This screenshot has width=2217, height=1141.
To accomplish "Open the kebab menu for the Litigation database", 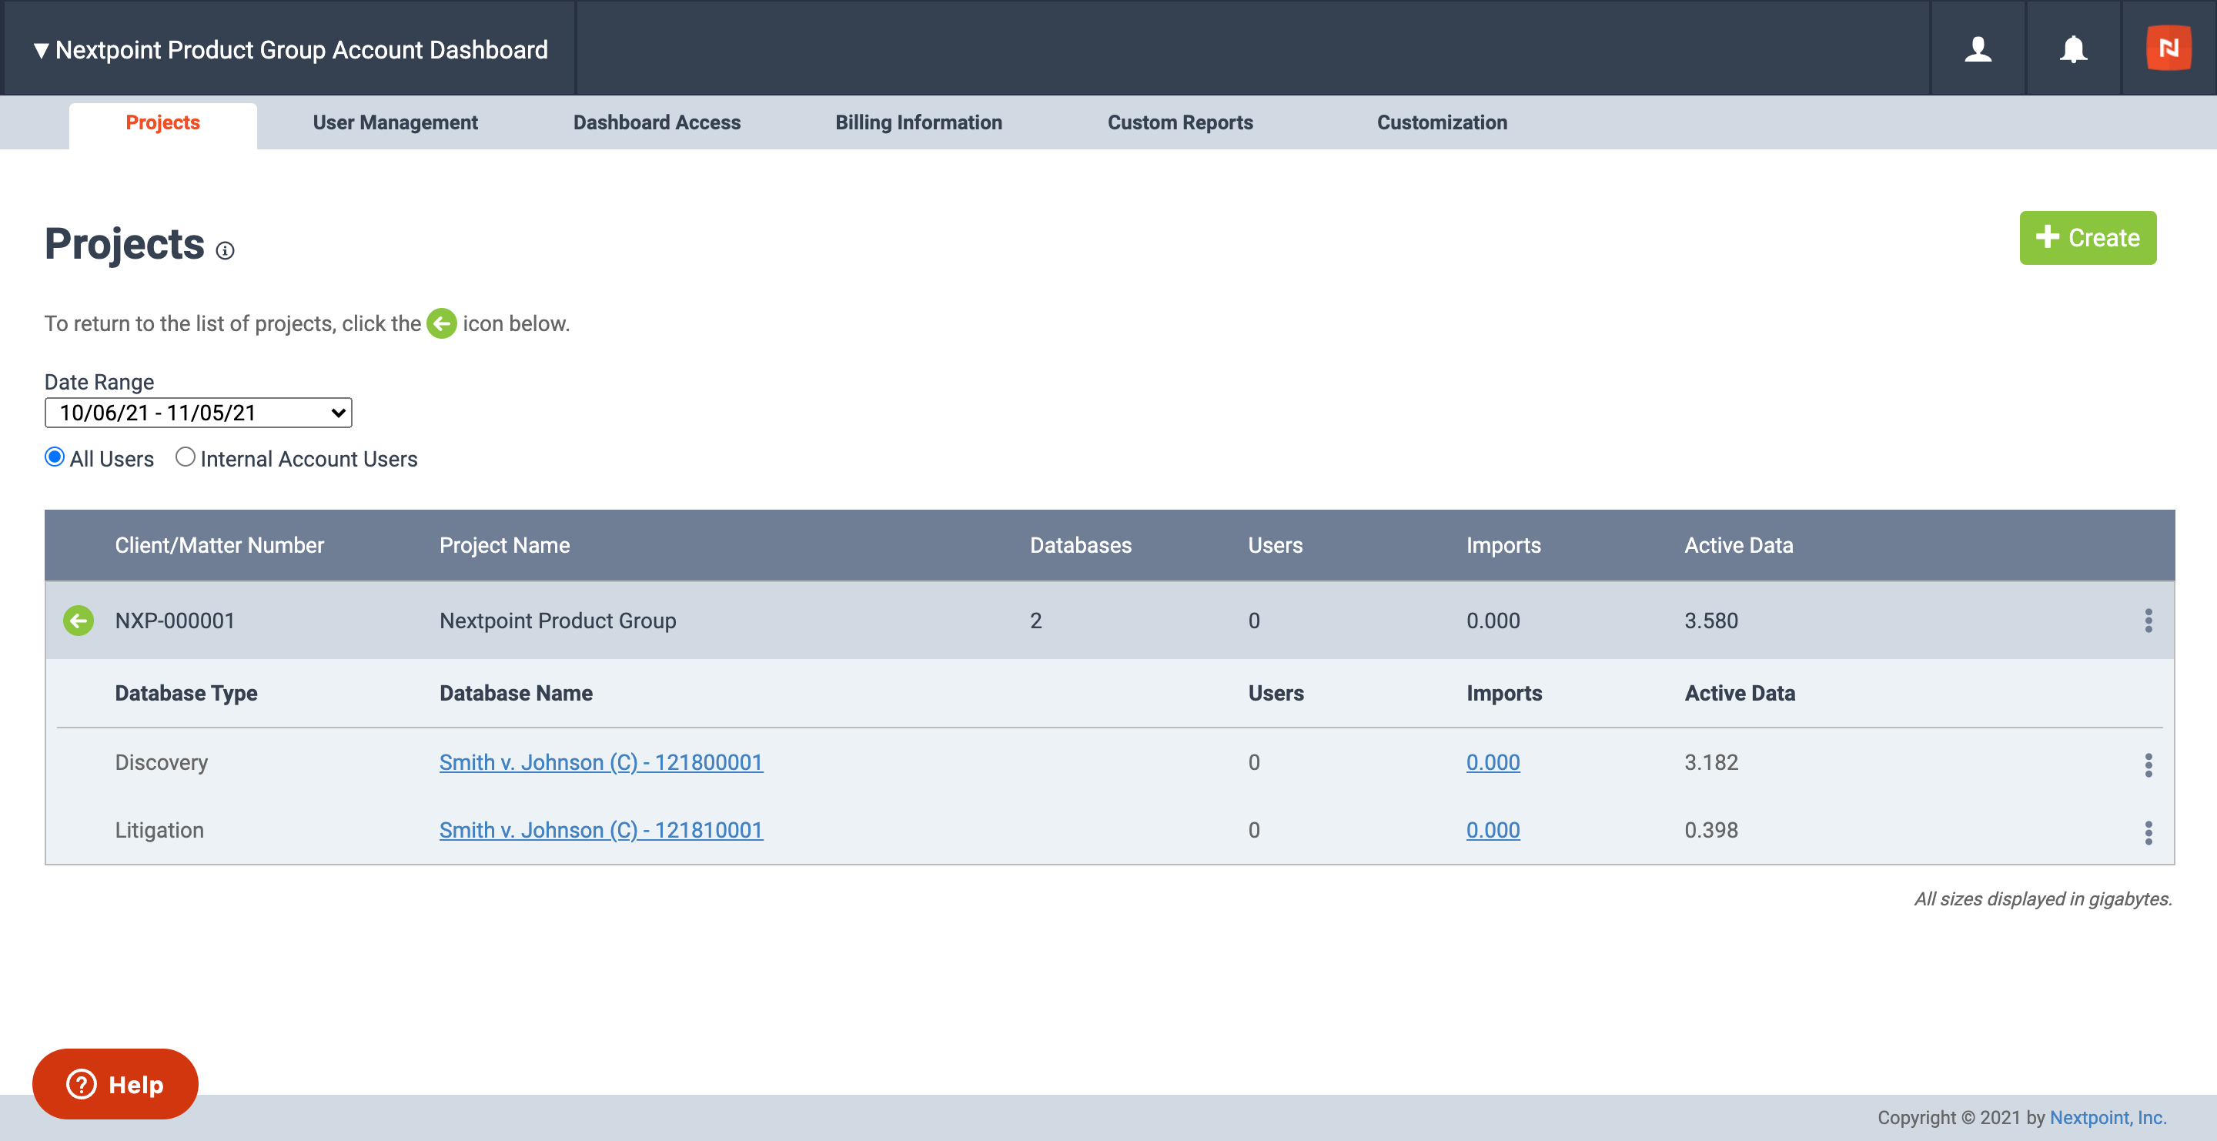I will click(x=2148, y=832).
